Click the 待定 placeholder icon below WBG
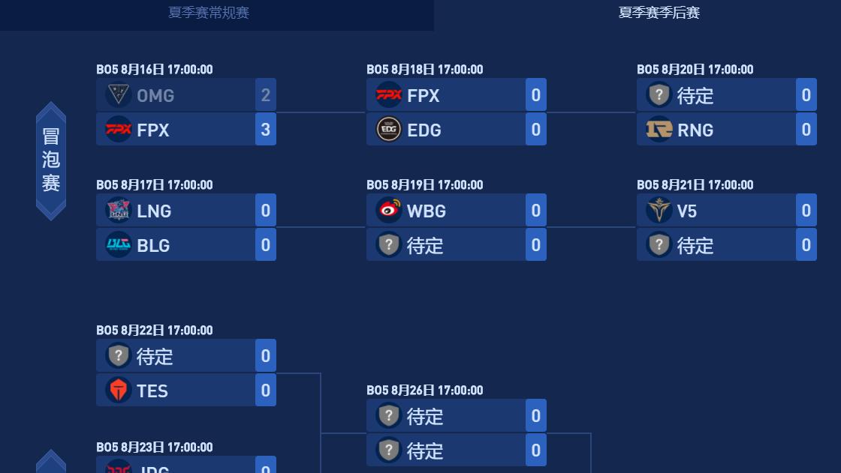 (388, 244)
